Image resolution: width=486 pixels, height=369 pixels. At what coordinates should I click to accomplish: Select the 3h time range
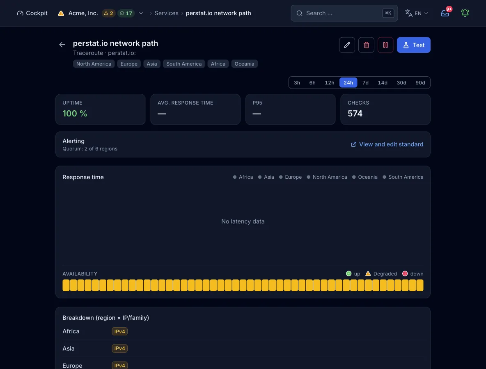click(297, 83)
